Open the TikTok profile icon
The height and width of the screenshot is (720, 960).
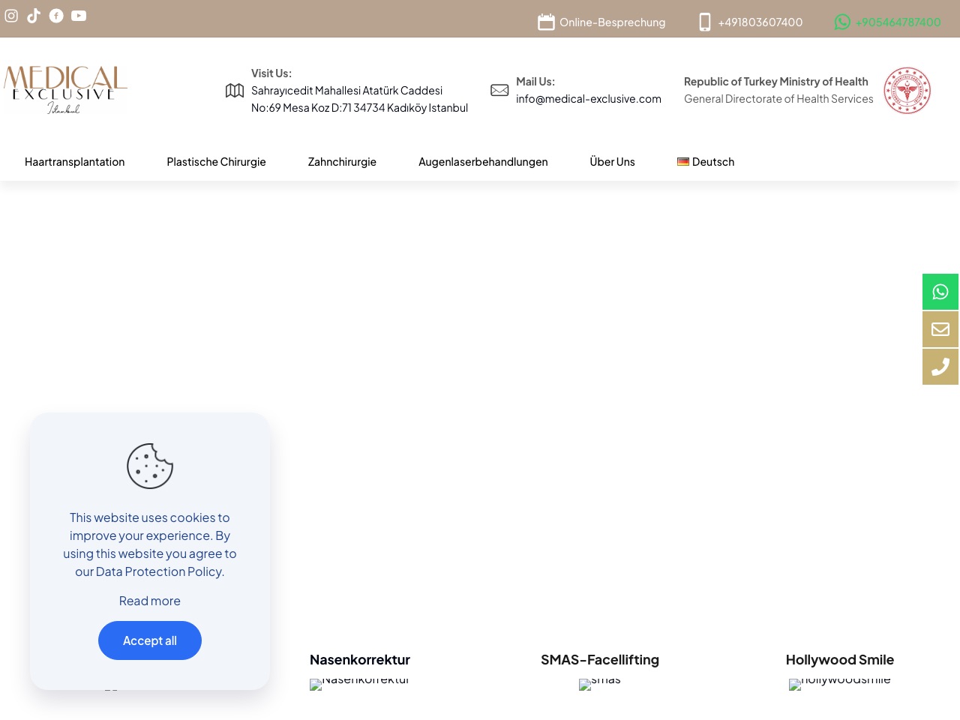pyautogui.click(x=34, y=16)
